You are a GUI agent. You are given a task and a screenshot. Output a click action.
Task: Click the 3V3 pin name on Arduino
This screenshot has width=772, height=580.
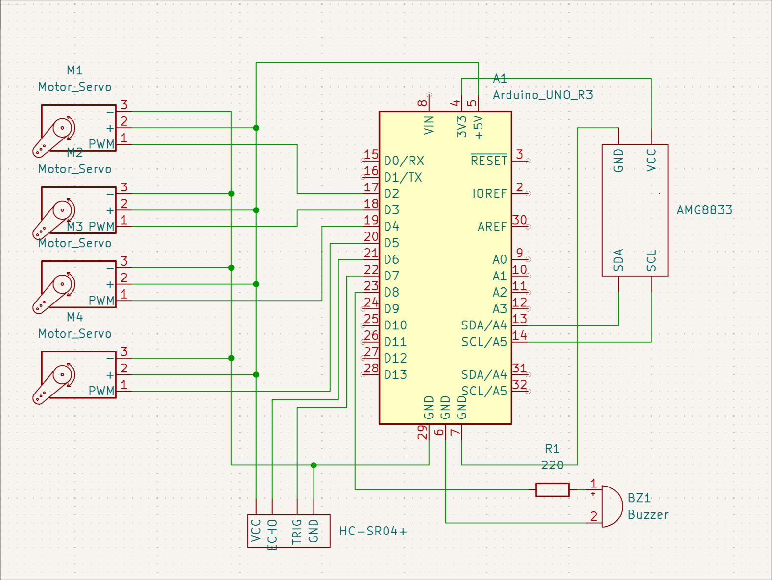(x=462, y=126)
